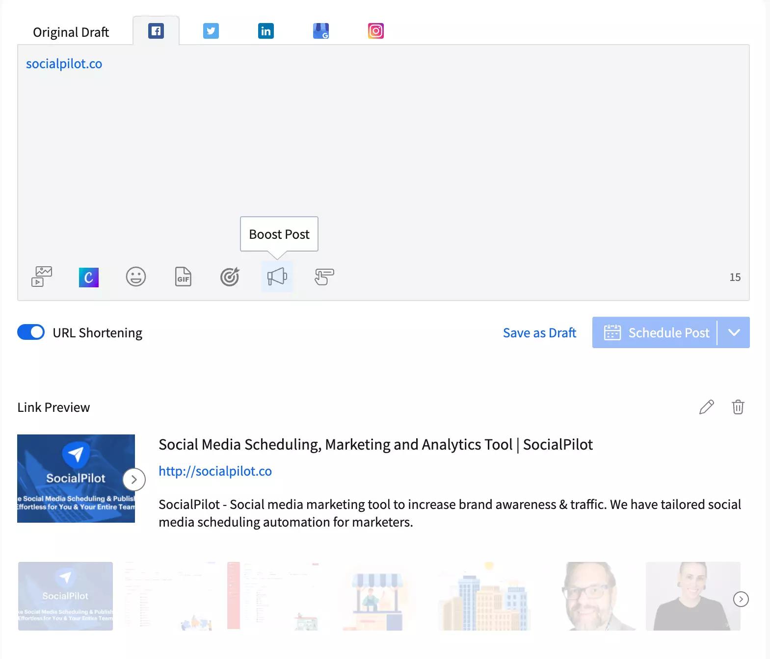Image resolution: width=770 pixels, height=659 pixels.
Task: Click the Schedule Post button
Action: (x=655, y=332)
